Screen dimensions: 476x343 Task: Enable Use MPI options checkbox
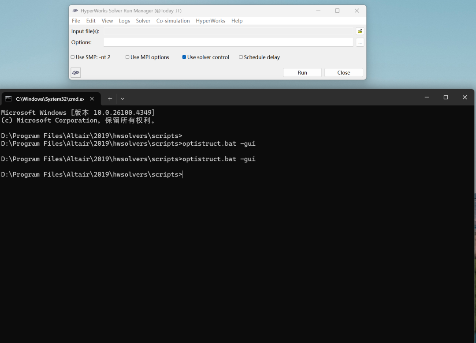(x=127, y=57)
